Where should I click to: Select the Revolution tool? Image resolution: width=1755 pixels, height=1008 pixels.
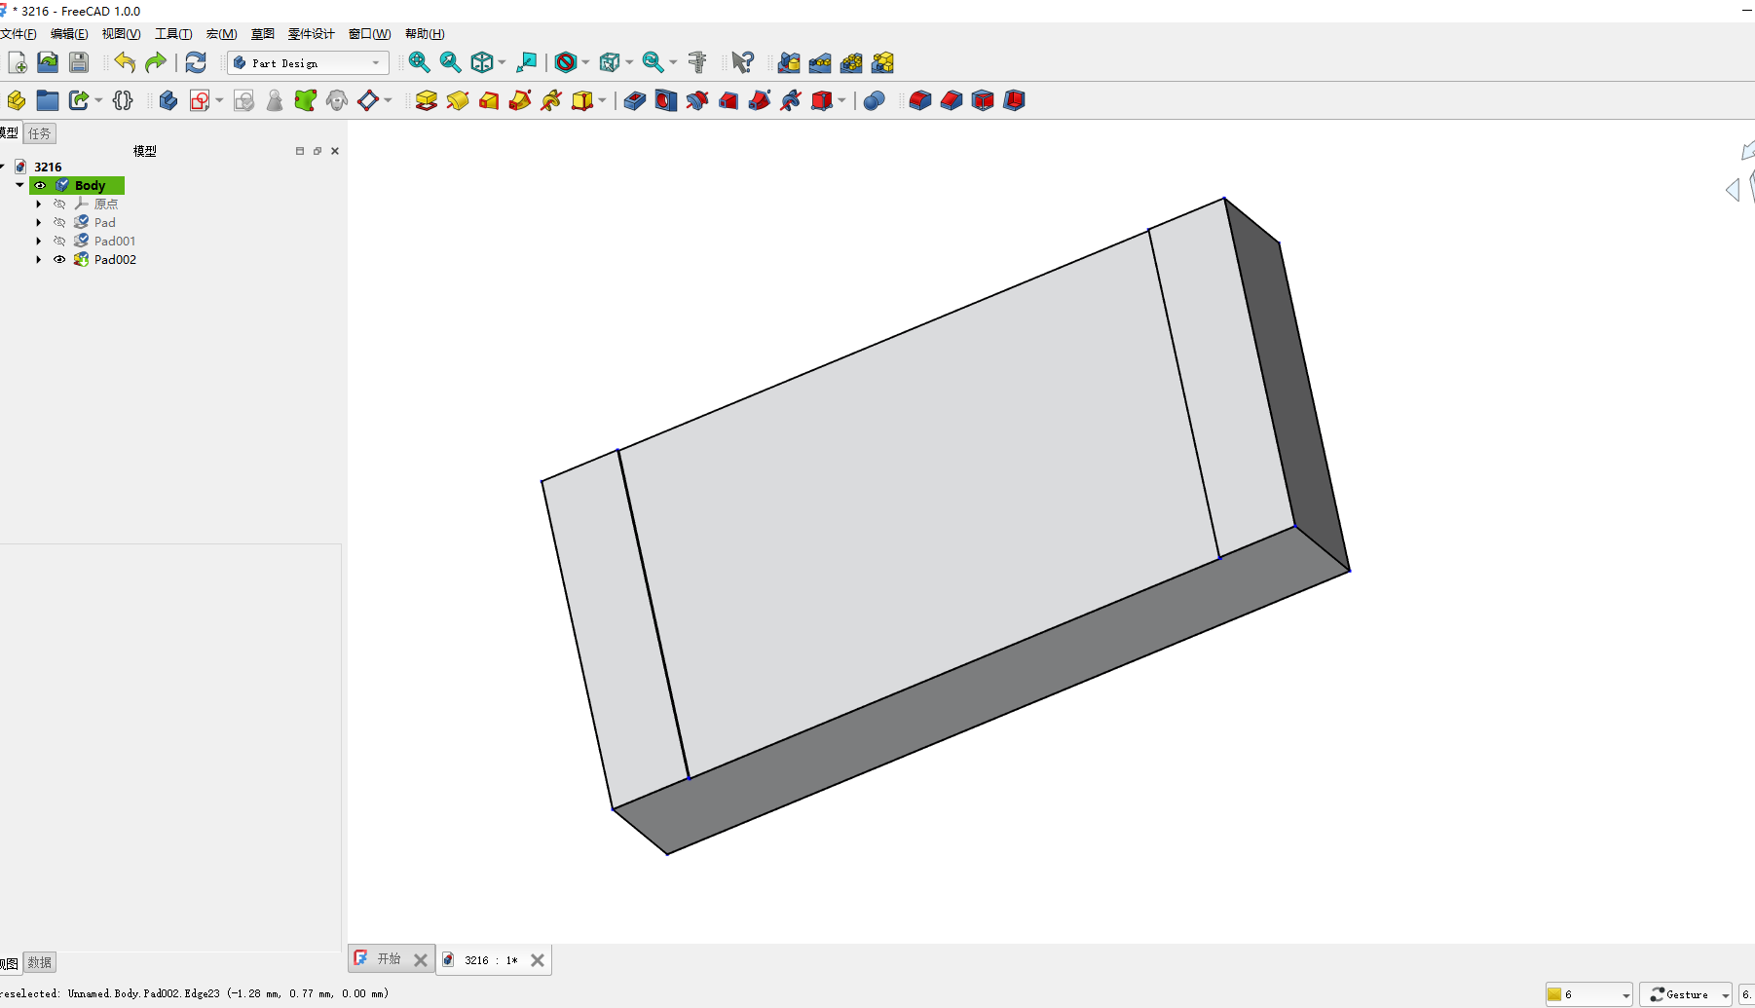click(x=458, y=100)
